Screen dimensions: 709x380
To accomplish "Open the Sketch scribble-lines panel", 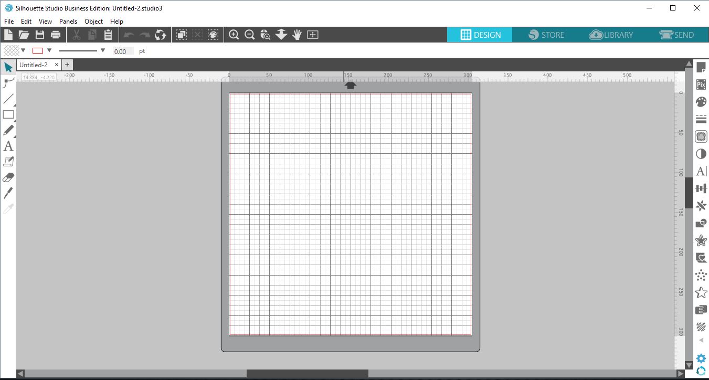I will click(701, 327).
